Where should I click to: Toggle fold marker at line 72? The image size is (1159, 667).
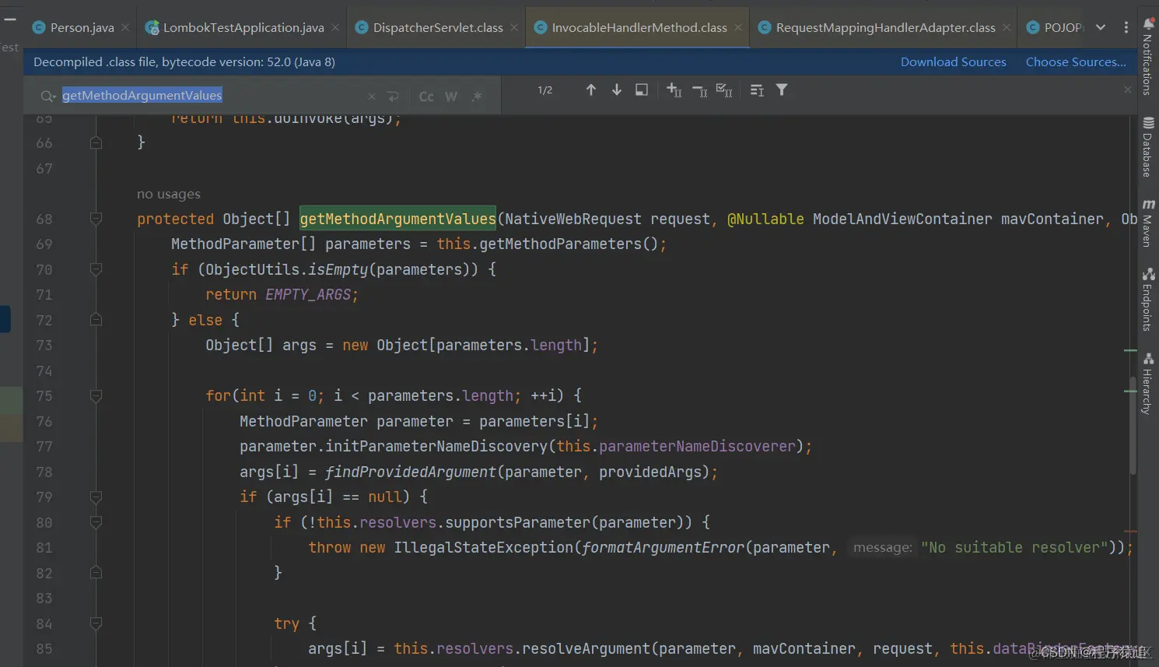click(96, 320)
